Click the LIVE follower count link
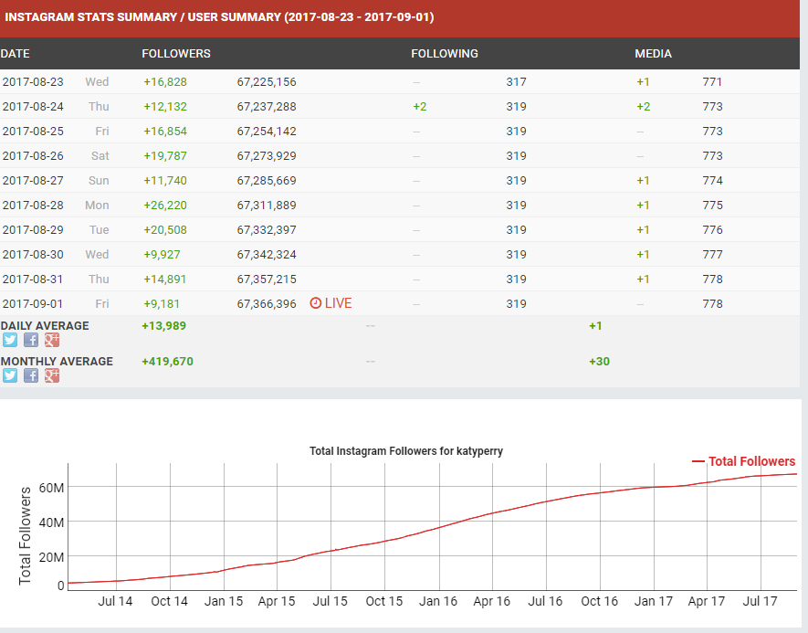Viewport: 808px width, 633px height. click(x=338, y=303)
